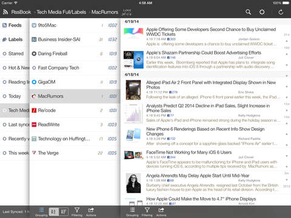Open the Feeds sidebar section

15,25
